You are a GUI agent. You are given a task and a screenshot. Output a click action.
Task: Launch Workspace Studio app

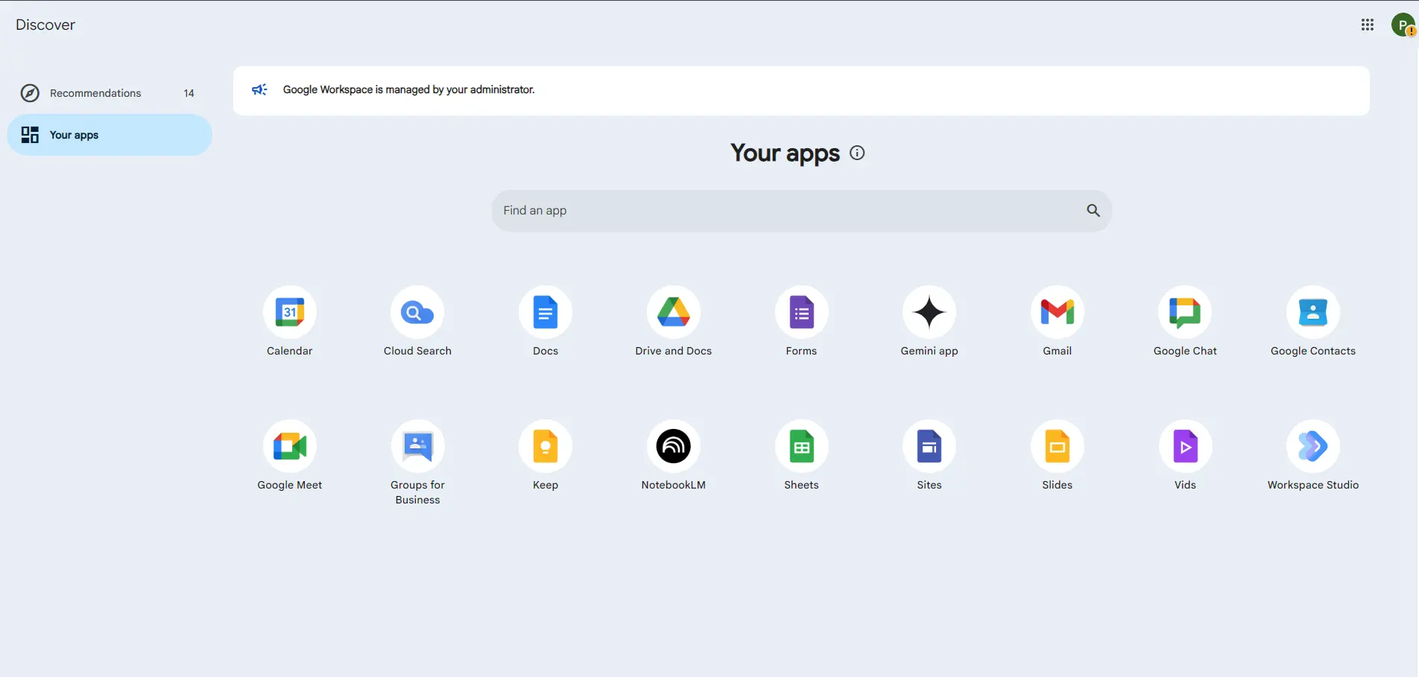tap(1313, 446)
